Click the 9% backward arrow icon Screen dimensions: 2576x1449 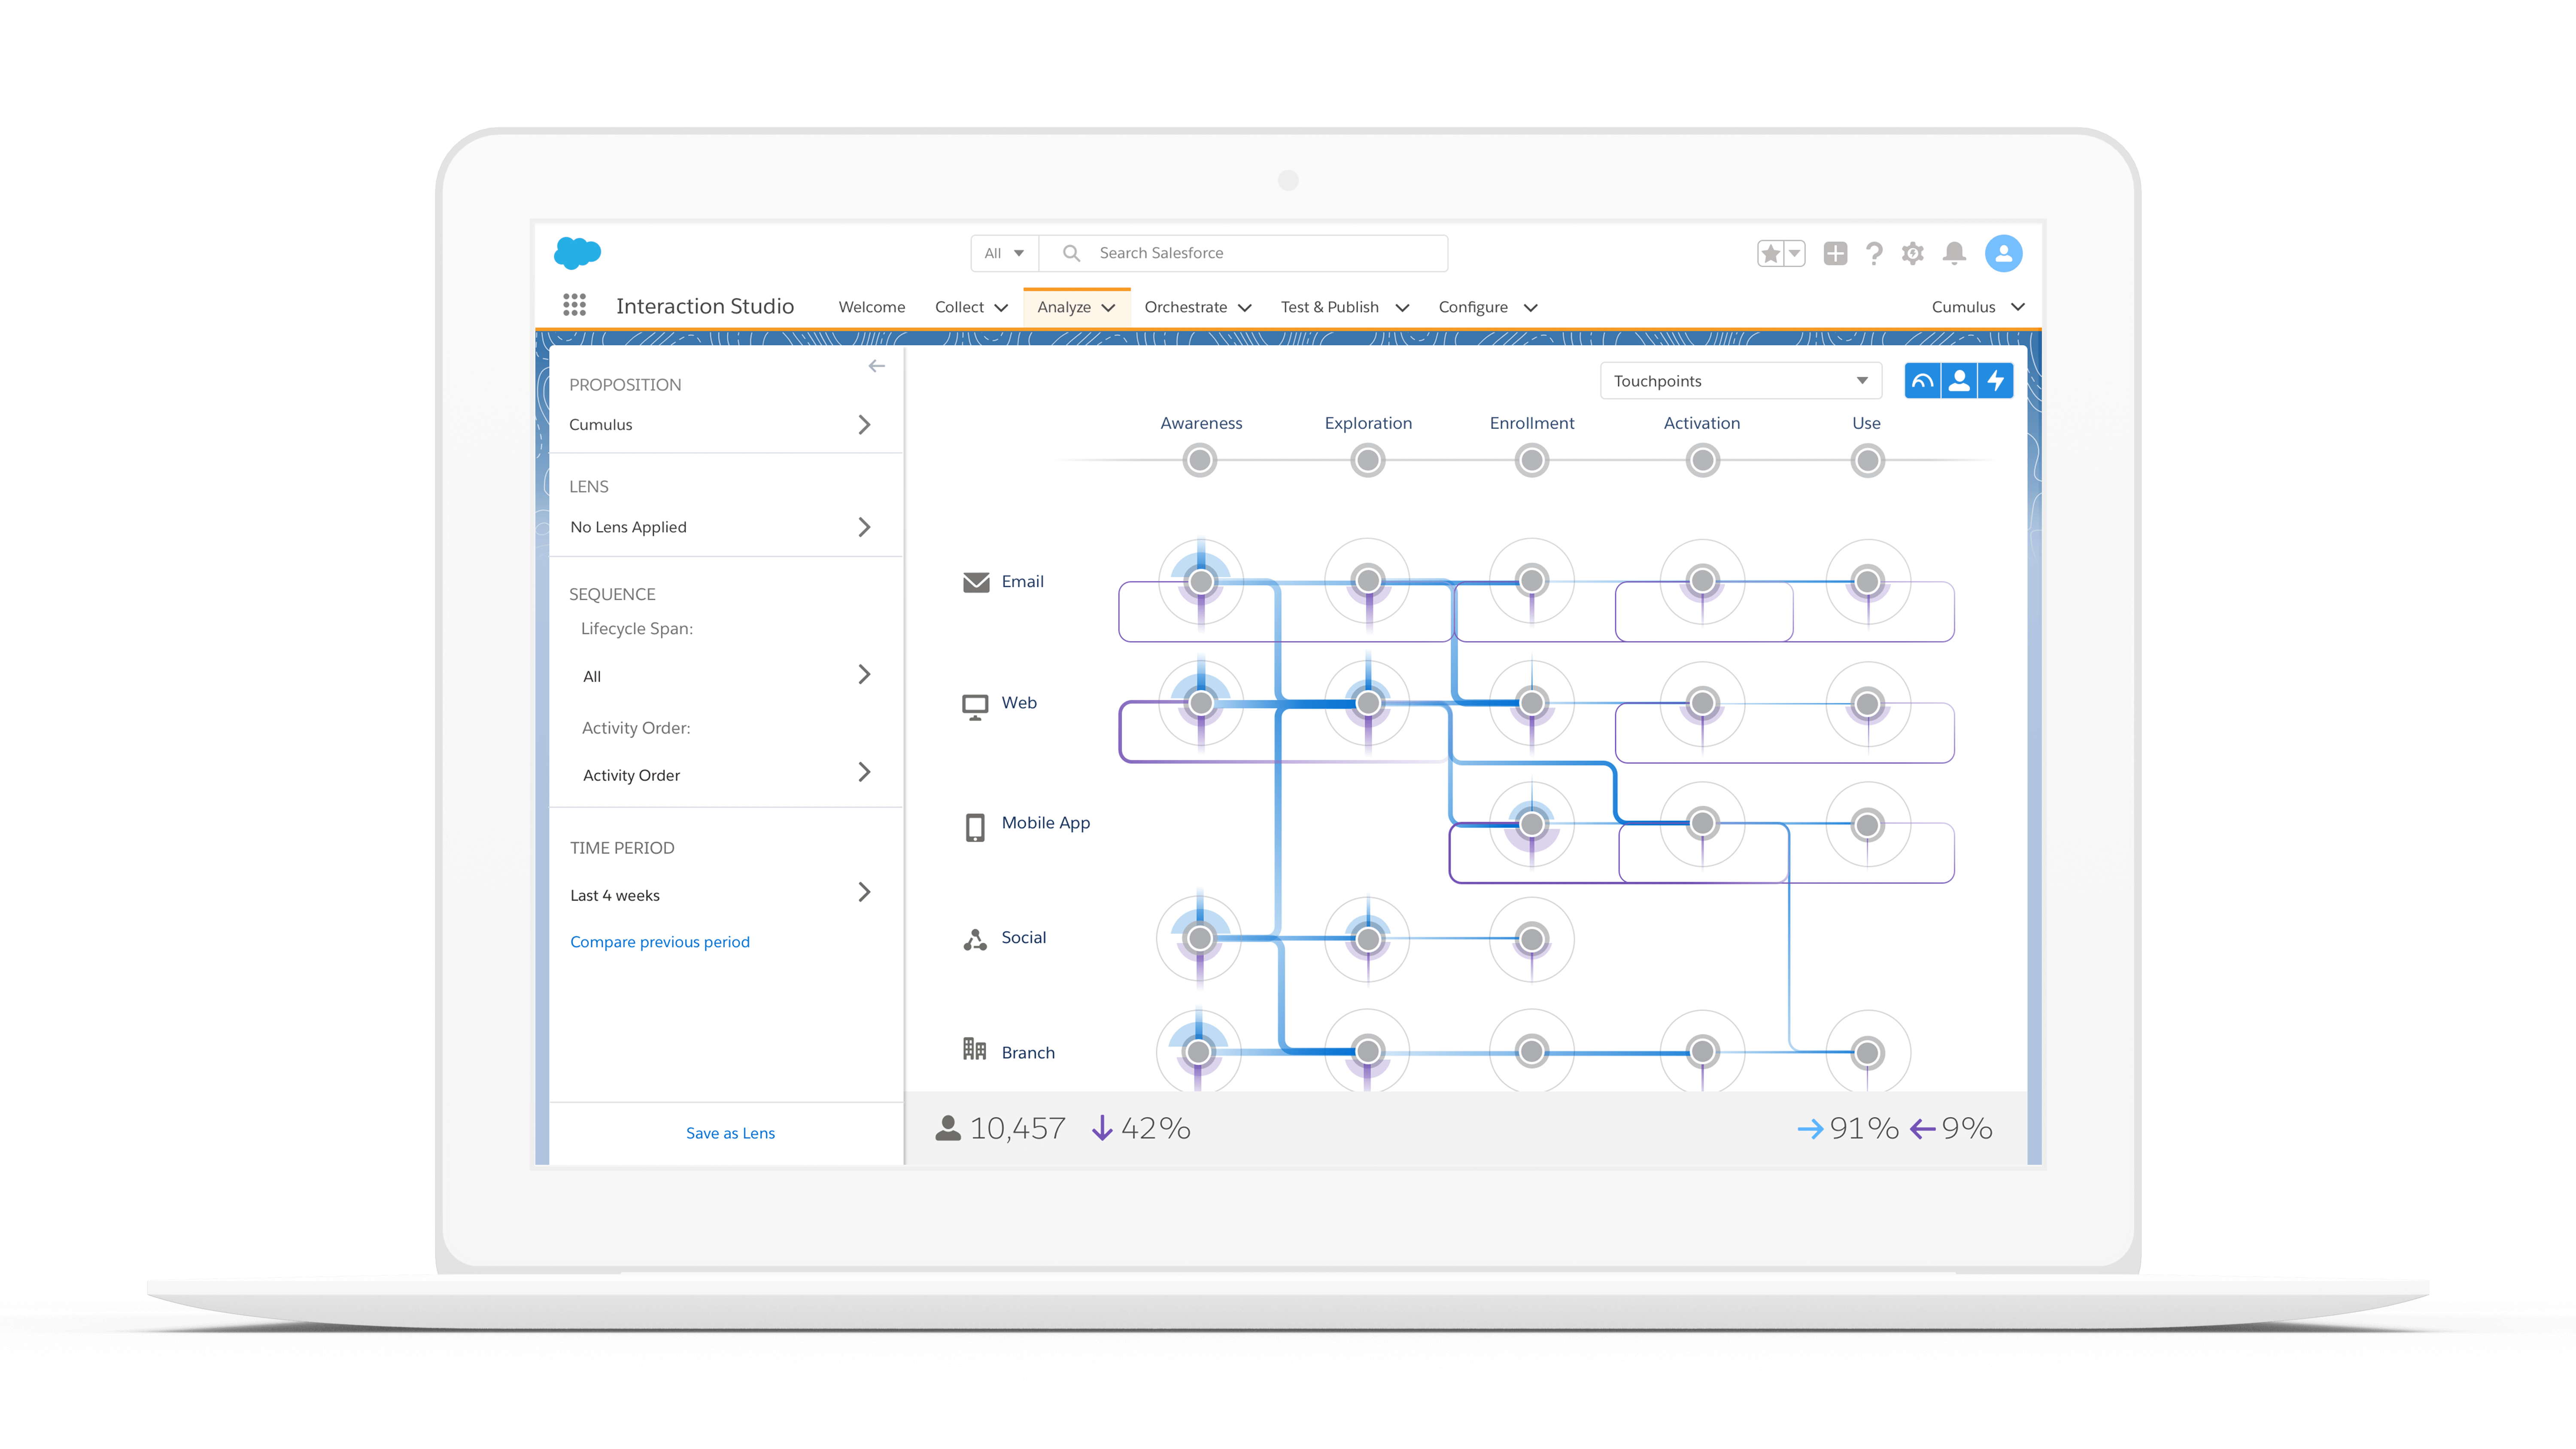tap(1922, 1129)
